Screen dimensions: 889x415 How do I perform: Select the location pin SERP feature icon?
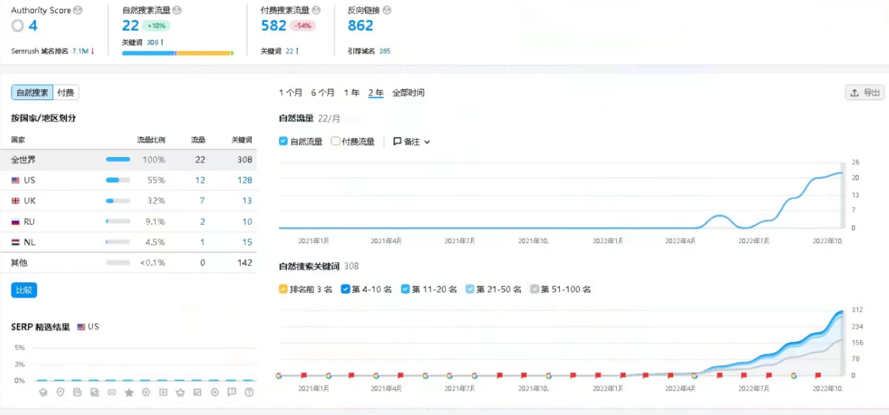point(62,392)
